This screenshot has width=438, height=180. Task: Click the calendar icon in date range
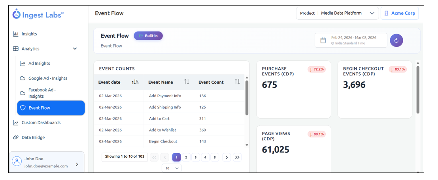click(x=323, y=40)
